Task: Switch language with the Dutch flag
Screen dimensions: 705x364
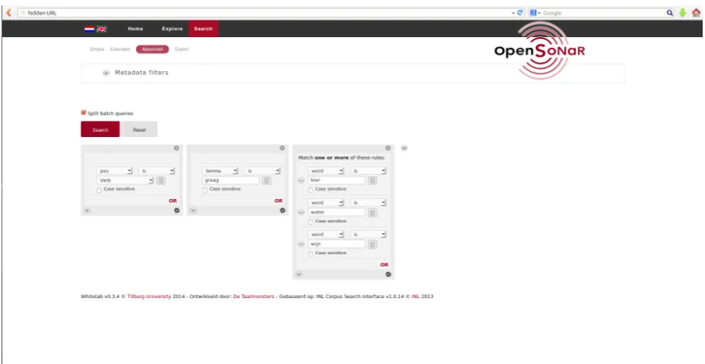Action: (89, 29)
